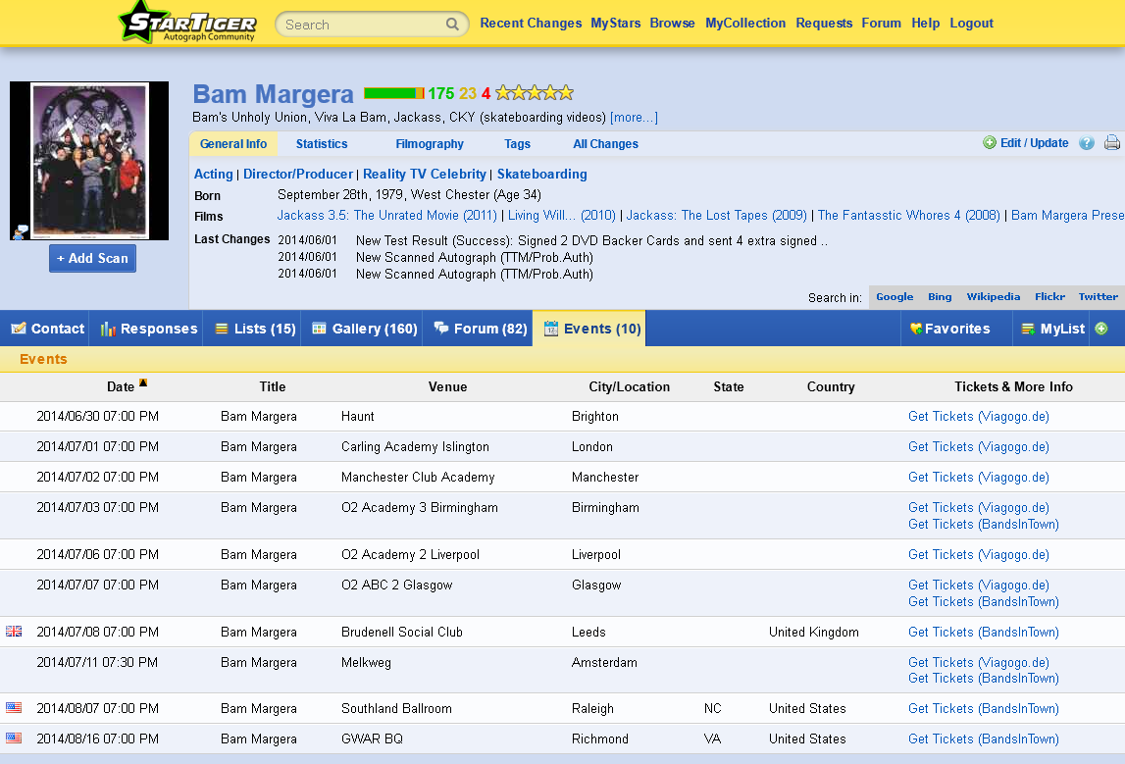Open the help question mark icon
Image resolution: width=1125 pixels, height=764 pixels.
[1087, 143]
